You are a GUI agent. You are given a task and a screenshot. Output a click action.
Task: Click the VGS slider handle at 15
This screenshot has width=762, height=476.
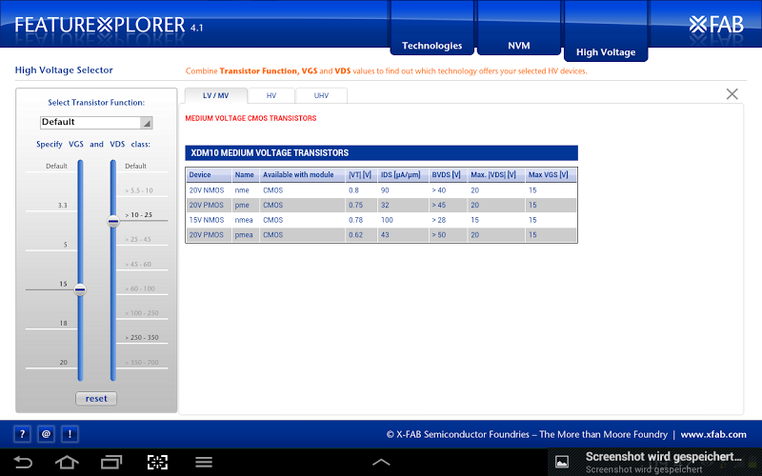(80, 290)
